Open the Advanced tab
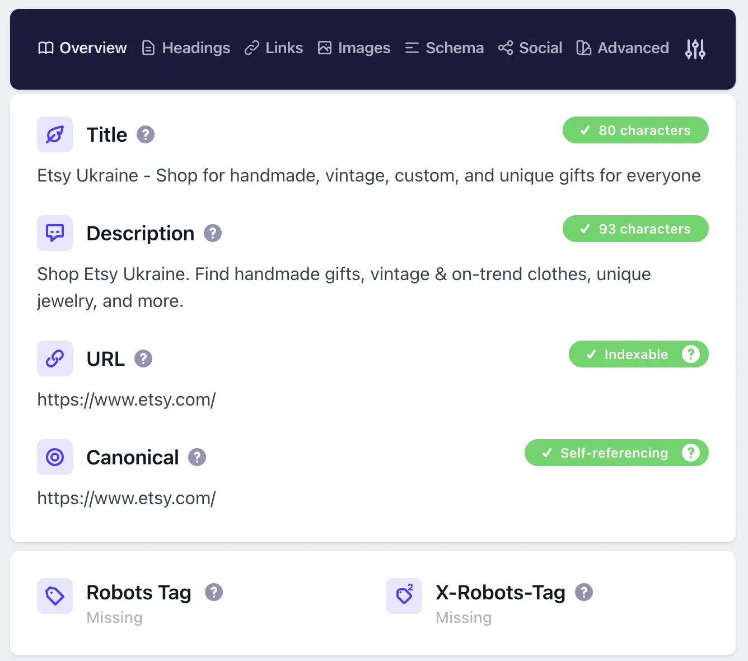 [x=623, y=48]
